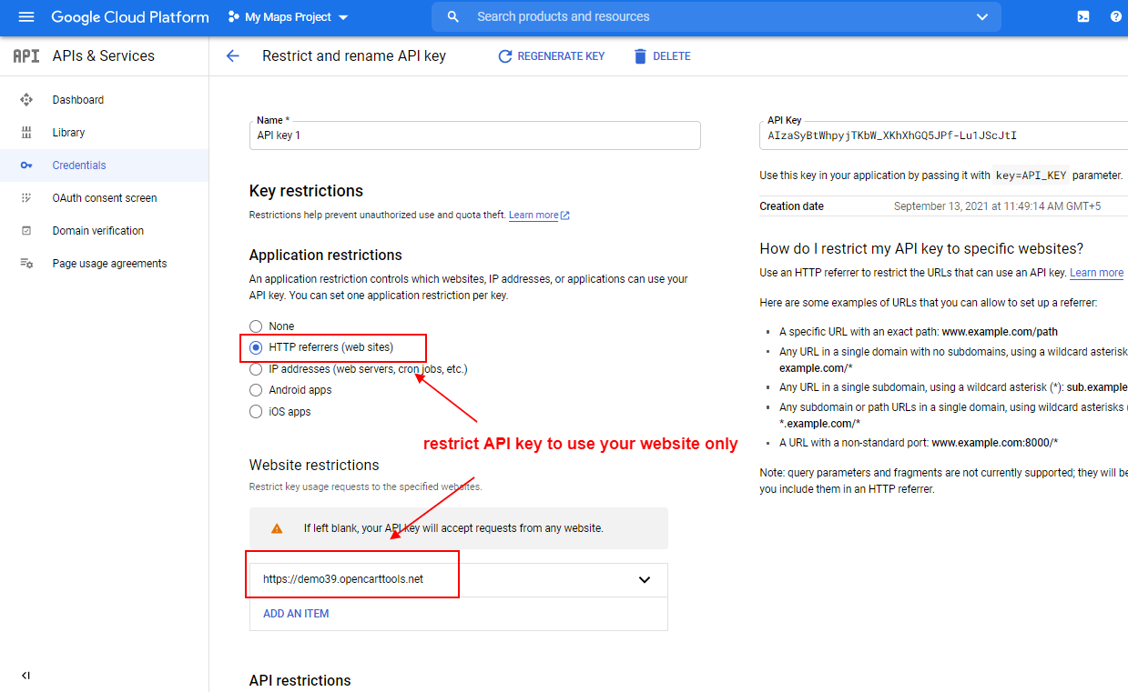Select the Android apps restriction
The width and height of the screenshot is (1128, 692).
256,390
